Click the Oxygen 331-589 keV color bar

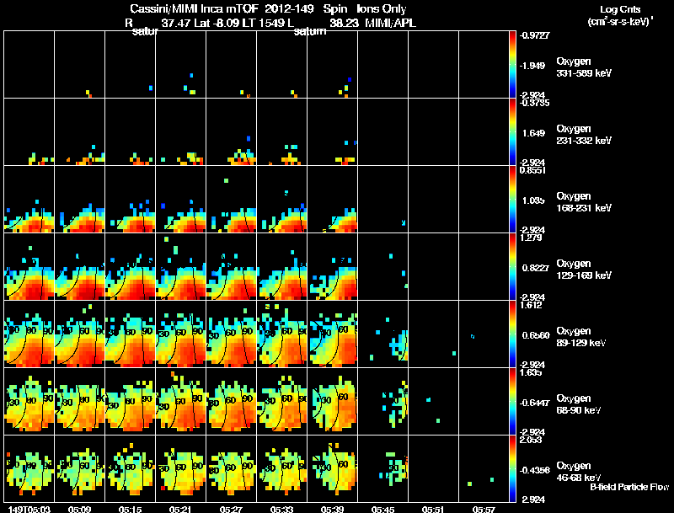[x=512, y=65]
